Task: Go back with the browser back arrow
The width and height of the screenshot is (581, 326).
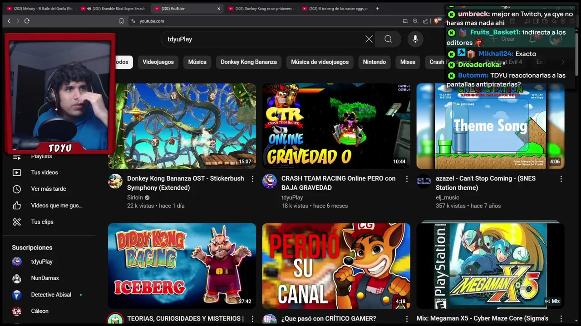Action: point(9,21)
